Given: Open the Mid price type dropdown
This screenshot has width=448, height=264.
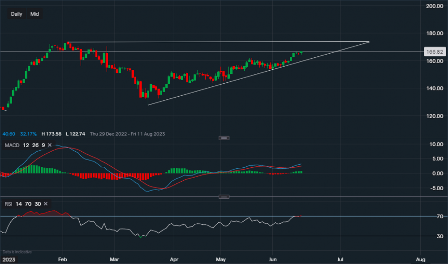Looking at the screenshot, I should [x=34, y=14].
